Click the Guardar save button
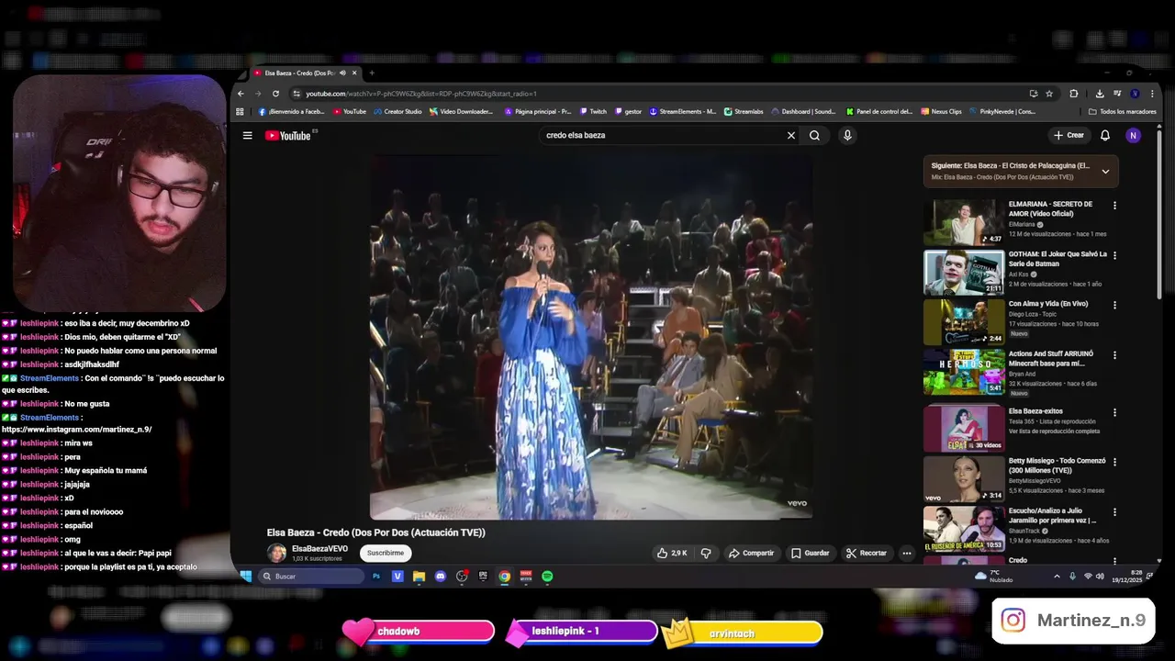The height and width of the screenshot is (661, 1175). pos(811,553)
